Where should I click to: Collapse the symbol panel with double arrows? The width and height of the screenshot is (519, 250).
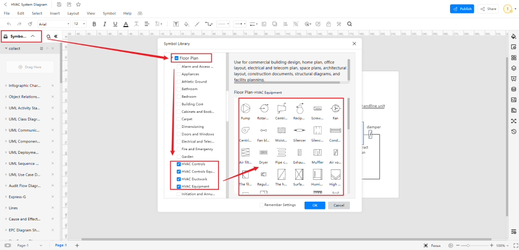tap(56, 36)
